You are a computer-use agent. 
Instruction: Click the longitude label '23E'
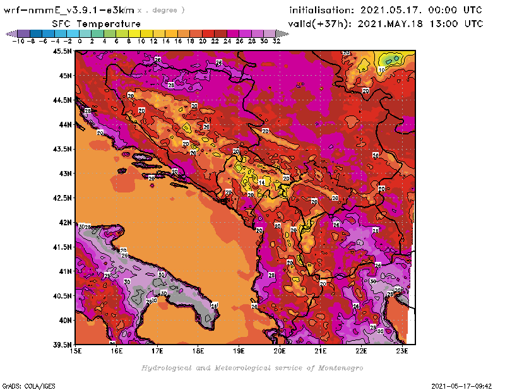[x=402, y=351]
